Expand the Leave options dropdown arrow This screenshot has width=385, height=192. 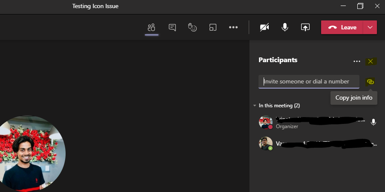tap(370, 27)
